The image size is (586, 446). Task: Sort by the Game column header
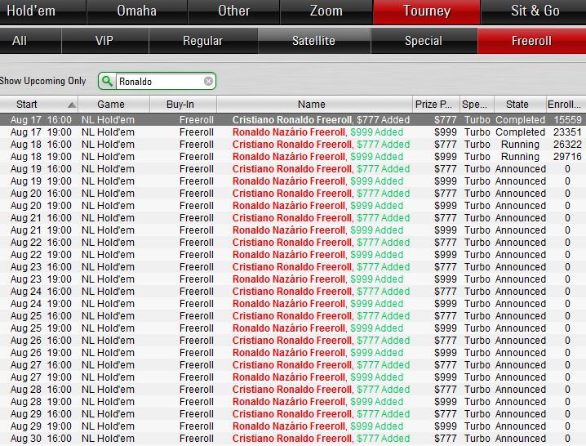(114, 105)
